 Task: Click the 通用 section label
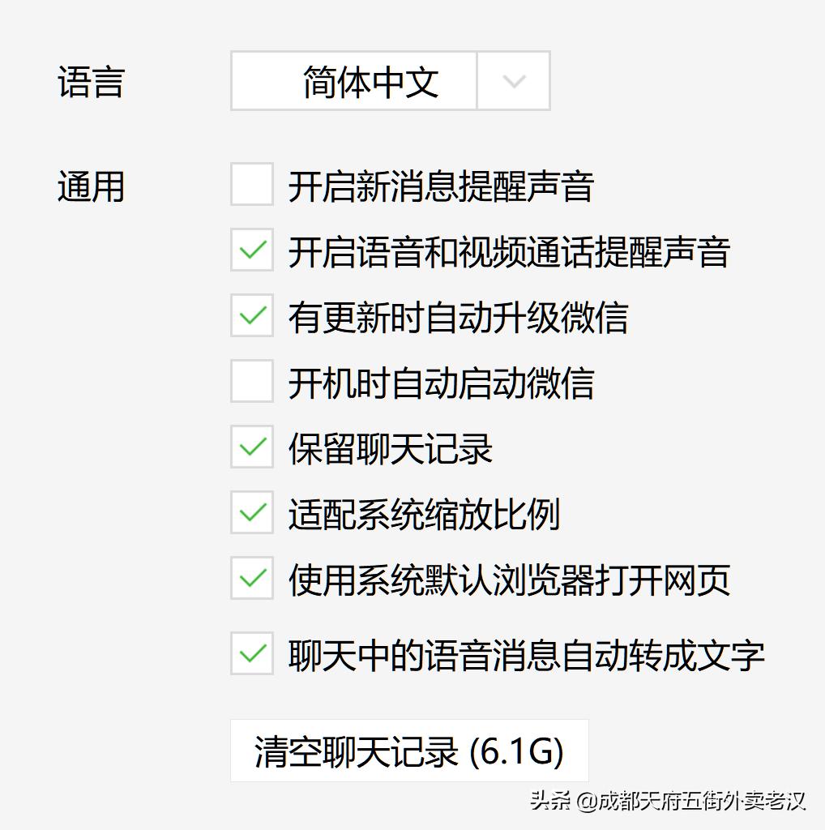(91, 186)
